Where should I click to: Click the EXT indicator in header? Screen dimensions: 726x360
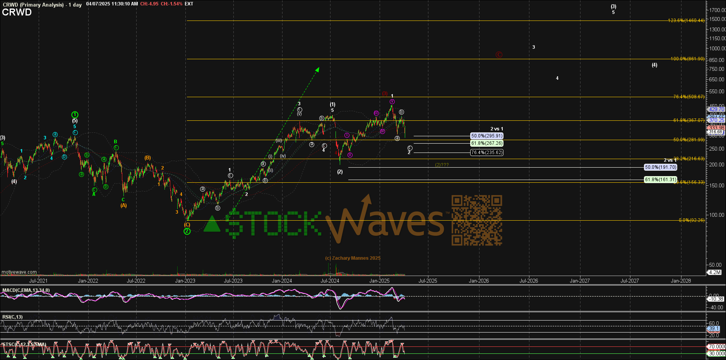[x=189, y=4]
